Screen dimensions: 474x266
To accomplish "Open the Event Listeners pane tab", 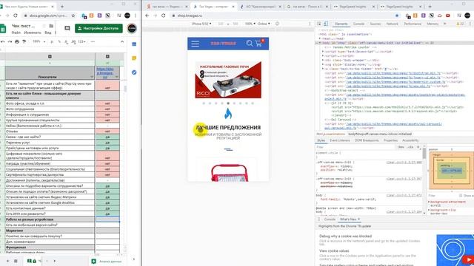I will pyautogui.click(x=340, y=140).
